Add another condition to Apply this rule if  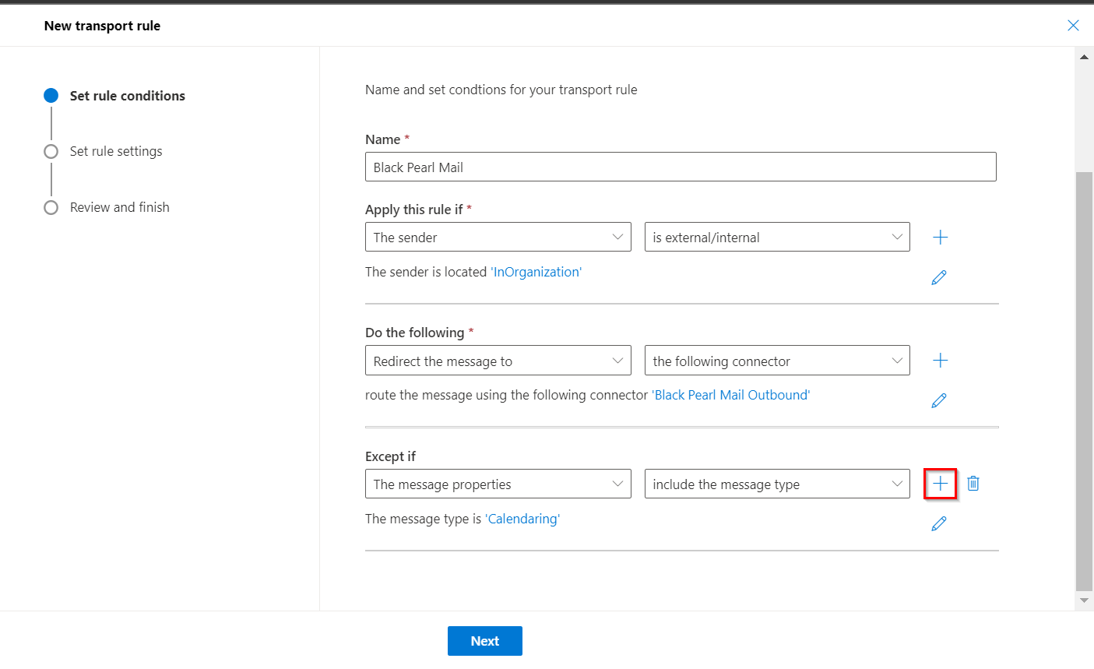click(x=940, y=238)
